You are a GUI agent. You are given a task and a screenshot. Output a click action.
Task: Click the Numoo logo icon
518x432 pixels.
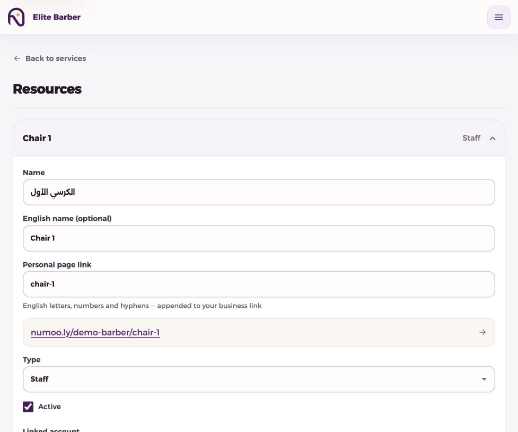(16, 17)
